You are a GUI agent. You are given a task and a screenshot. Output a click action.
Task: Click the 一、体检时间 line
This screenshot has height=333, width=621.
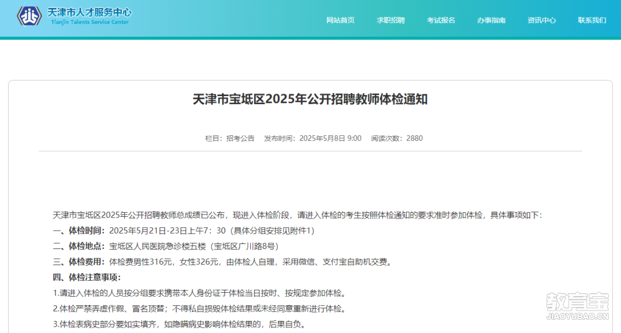(184, 231)
